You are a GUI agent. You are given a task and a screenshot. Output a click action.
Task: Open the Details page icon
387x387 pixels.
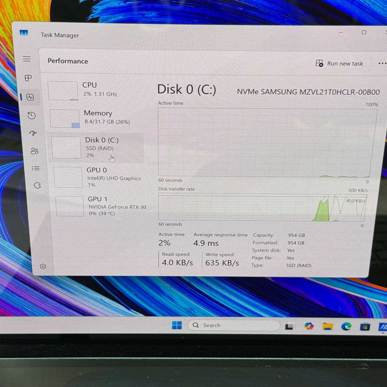click(36, 168)
